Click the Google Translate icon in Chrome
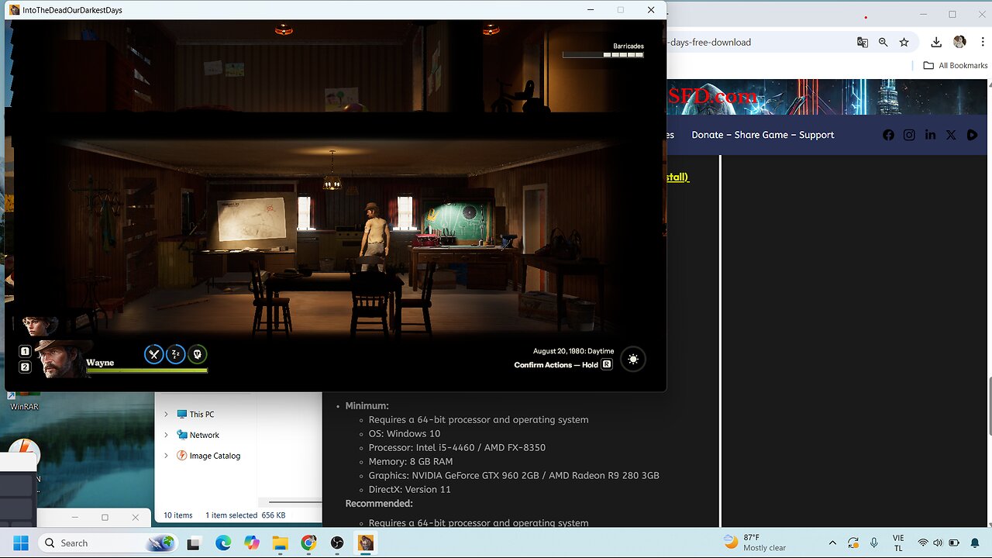 click(x=863, y=42)
